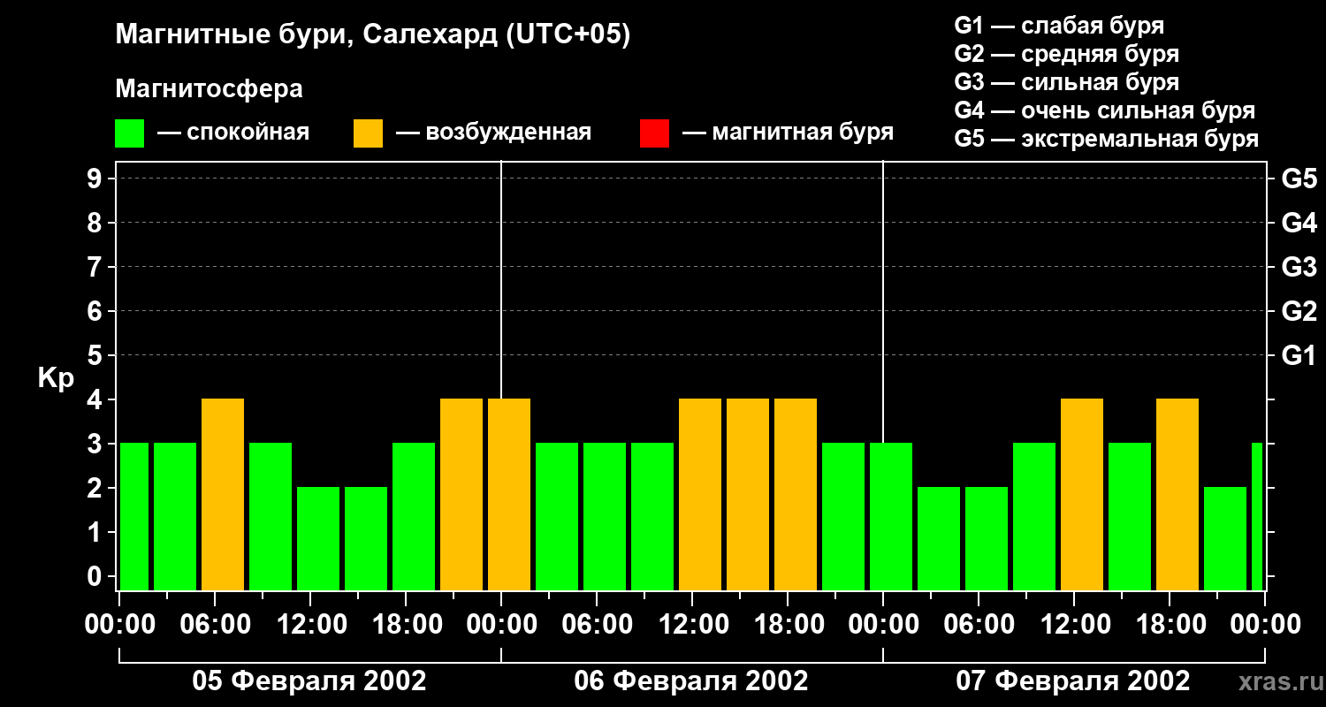The height and width of the screenshot is (707, 1326).
Task: Click the legend text '— возбужденная'
Action: click(493, 133)
